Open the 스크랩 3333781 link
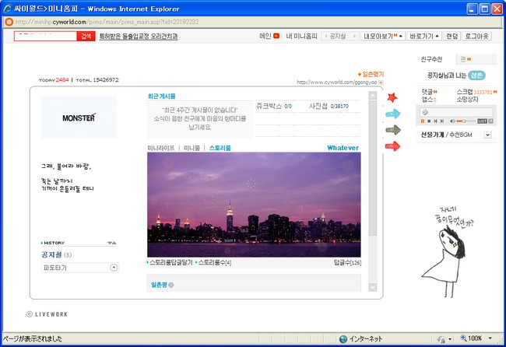The height and width of the screenshot is (347, 506). click(476, 92)
